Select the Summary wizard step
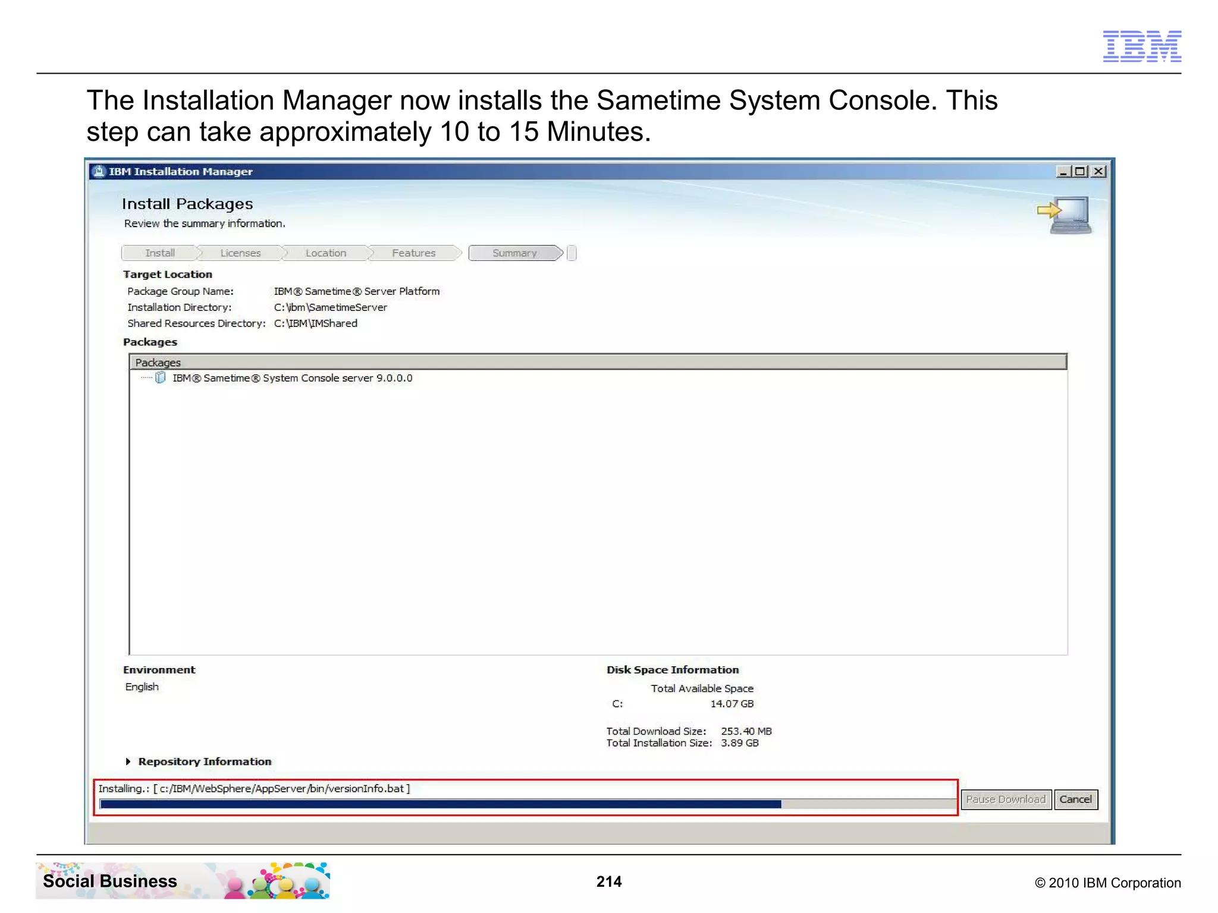Image resolution: width=1218 pixels, height=913 pixels. click(x=515, y=253)
